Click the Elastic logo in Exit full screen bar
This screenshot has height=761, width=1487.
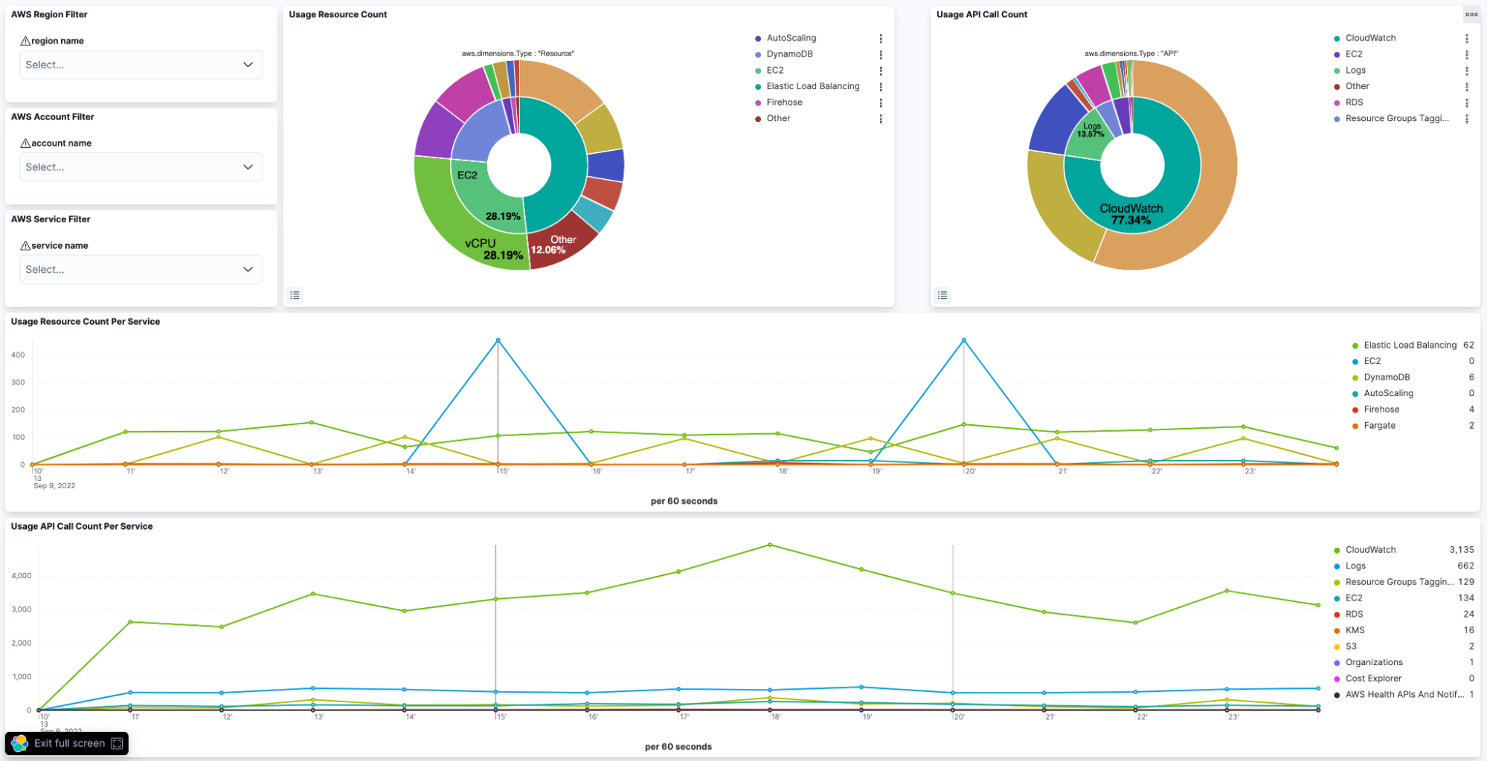(x=20, y=743)
